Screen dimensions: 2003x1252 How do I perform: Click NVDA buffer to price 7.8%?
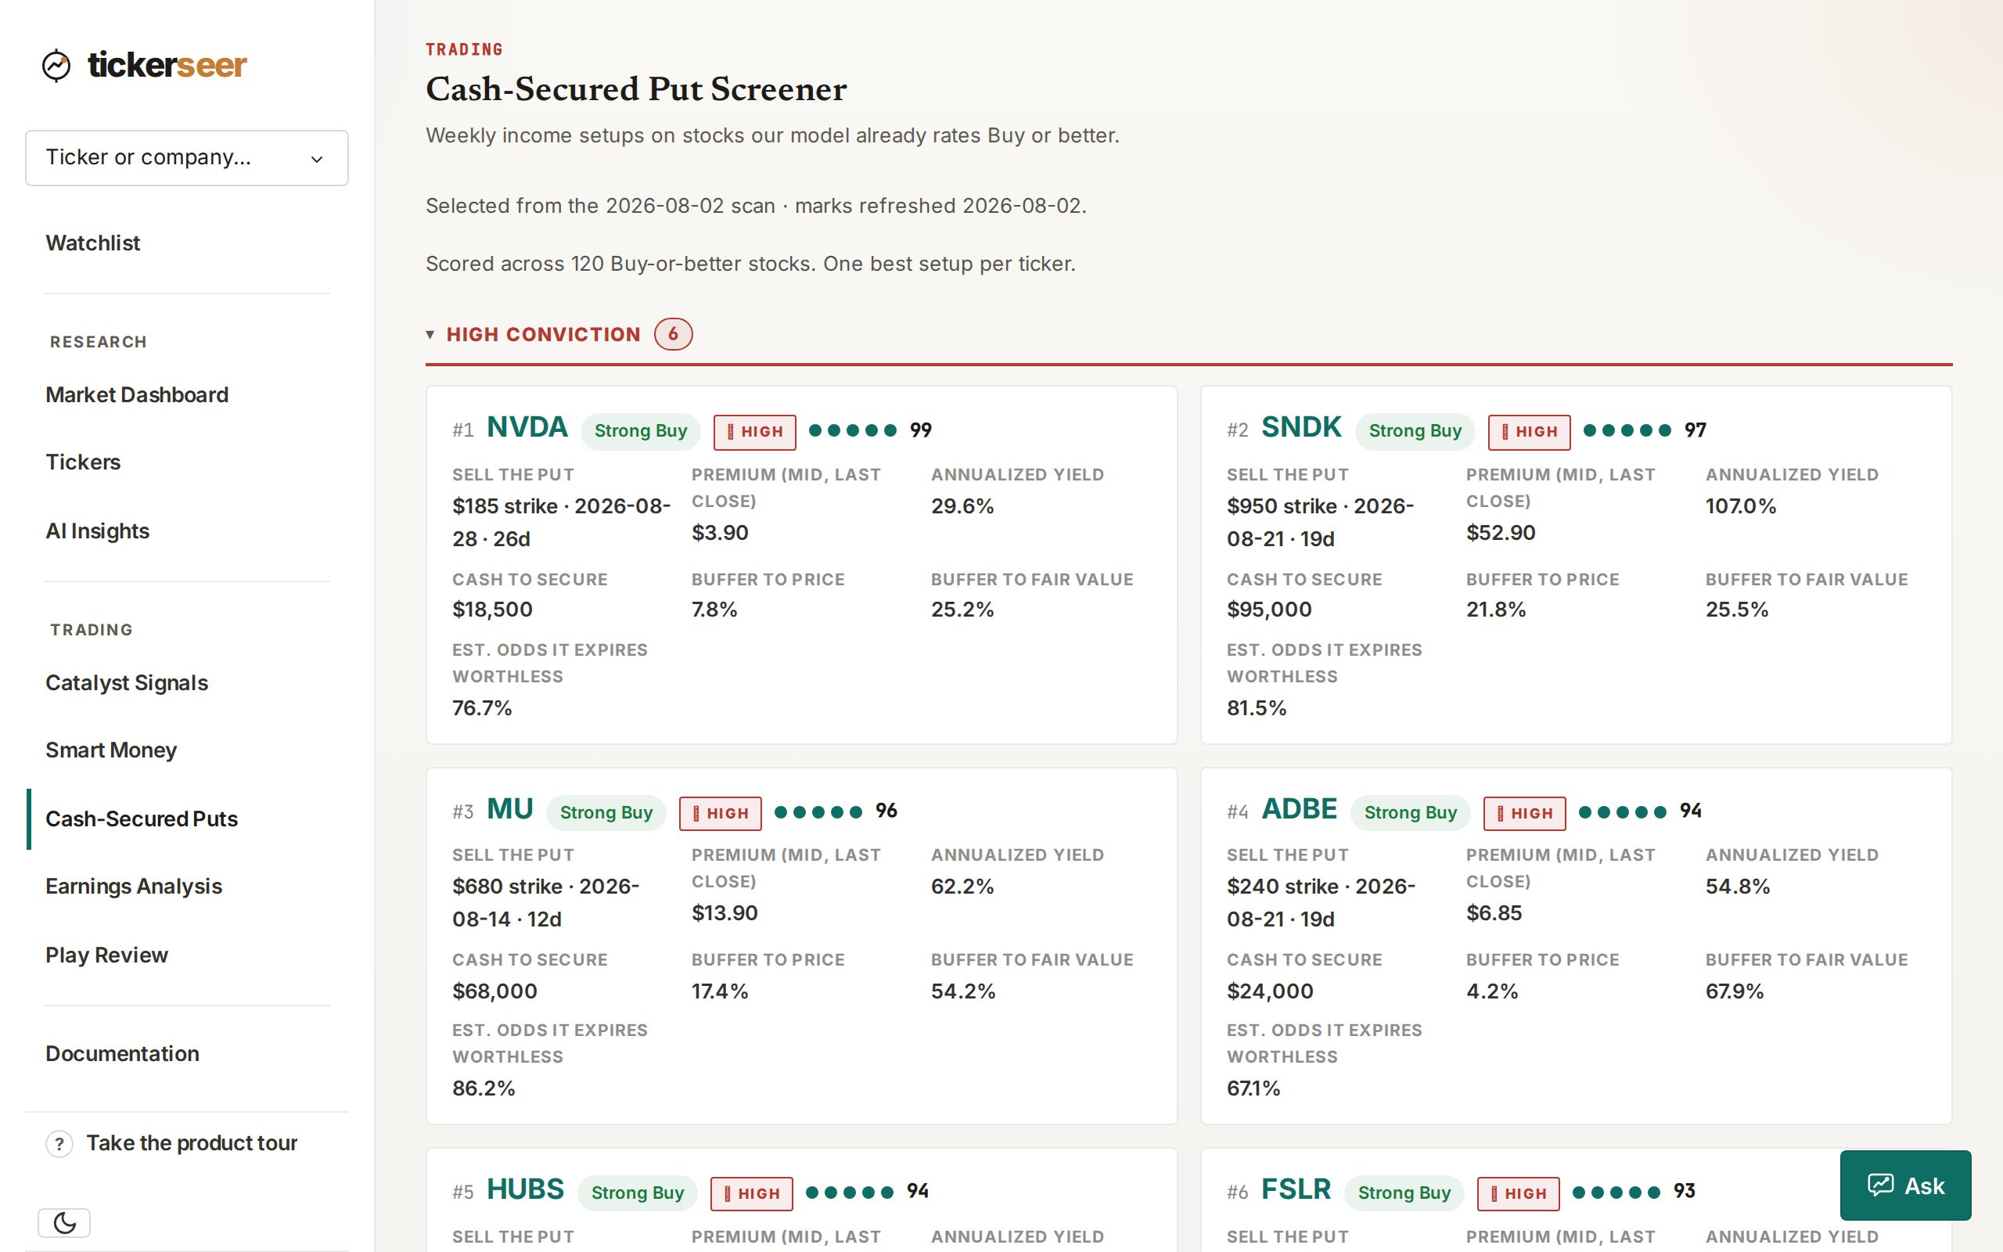point(714,610)
